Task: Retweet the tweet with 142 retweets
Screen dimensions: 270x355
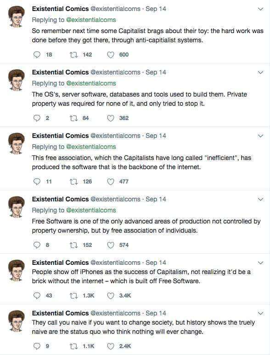Action: [x=73, y=55]
